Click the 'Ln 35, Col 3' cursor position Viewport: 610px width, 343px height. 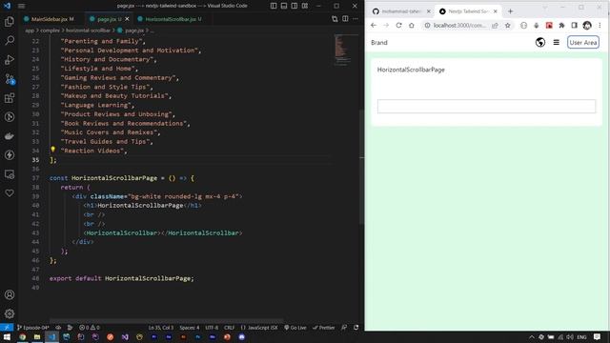[x=161, y=328]
